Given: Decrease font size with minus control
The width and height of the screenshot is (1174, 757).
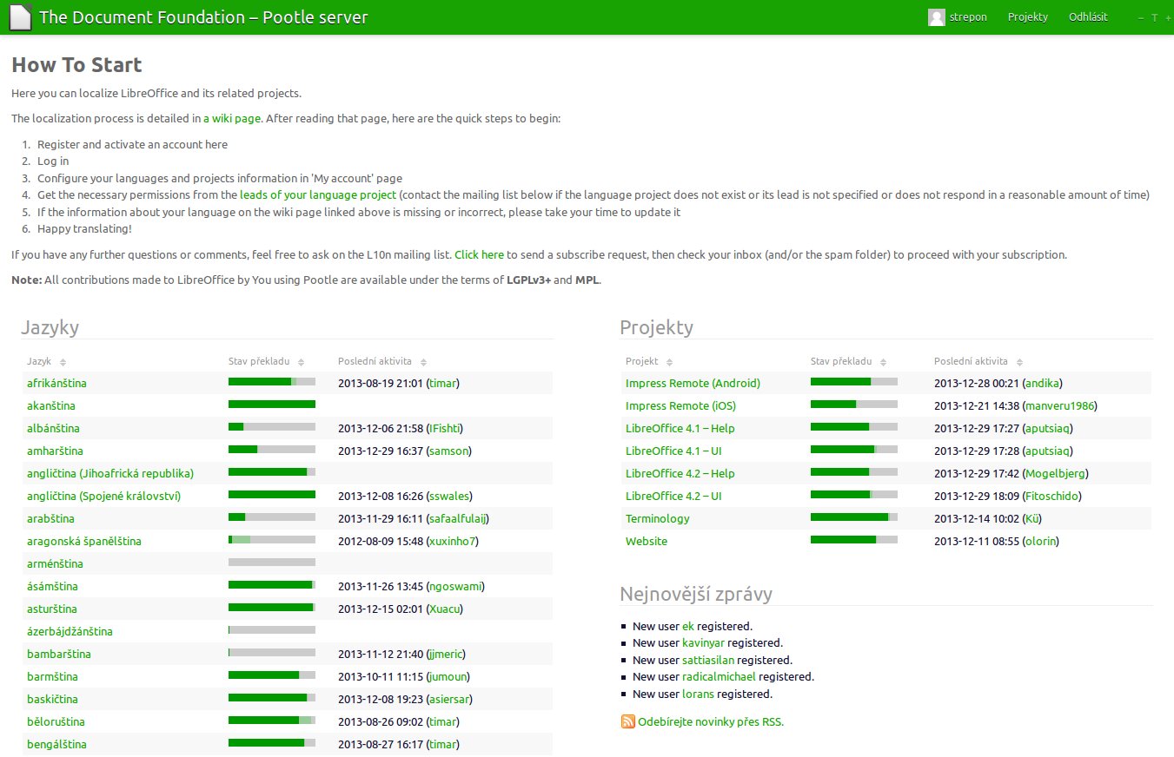Looking at the screenshot, I should pyautogui.click(x=1141, y=17).
